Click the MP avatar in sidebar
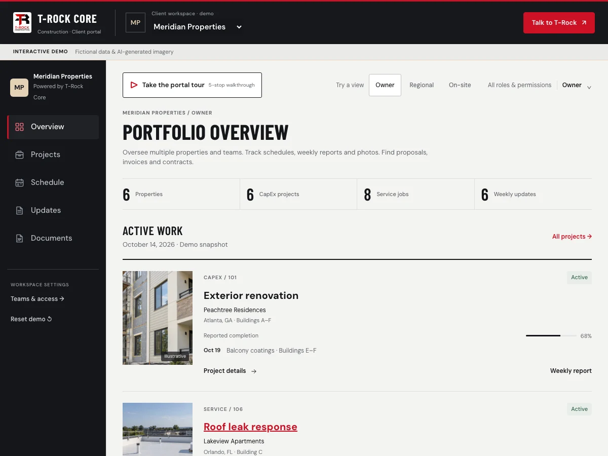The height and width of the screenshot is (456, 608). tap(19, 87)
